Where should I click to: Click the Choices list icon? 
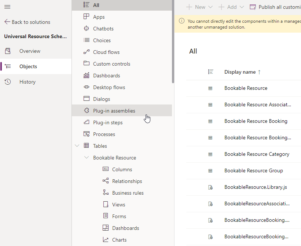click(86, 40)
